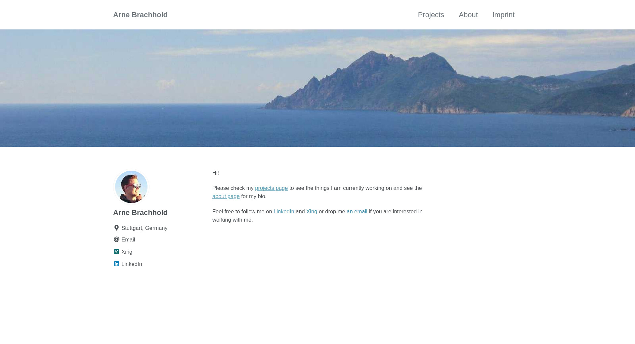The height and width of the screenshot is (344, 635).
Task: Click the Arne Brachhold site title in header
Action: click(140, 15)
